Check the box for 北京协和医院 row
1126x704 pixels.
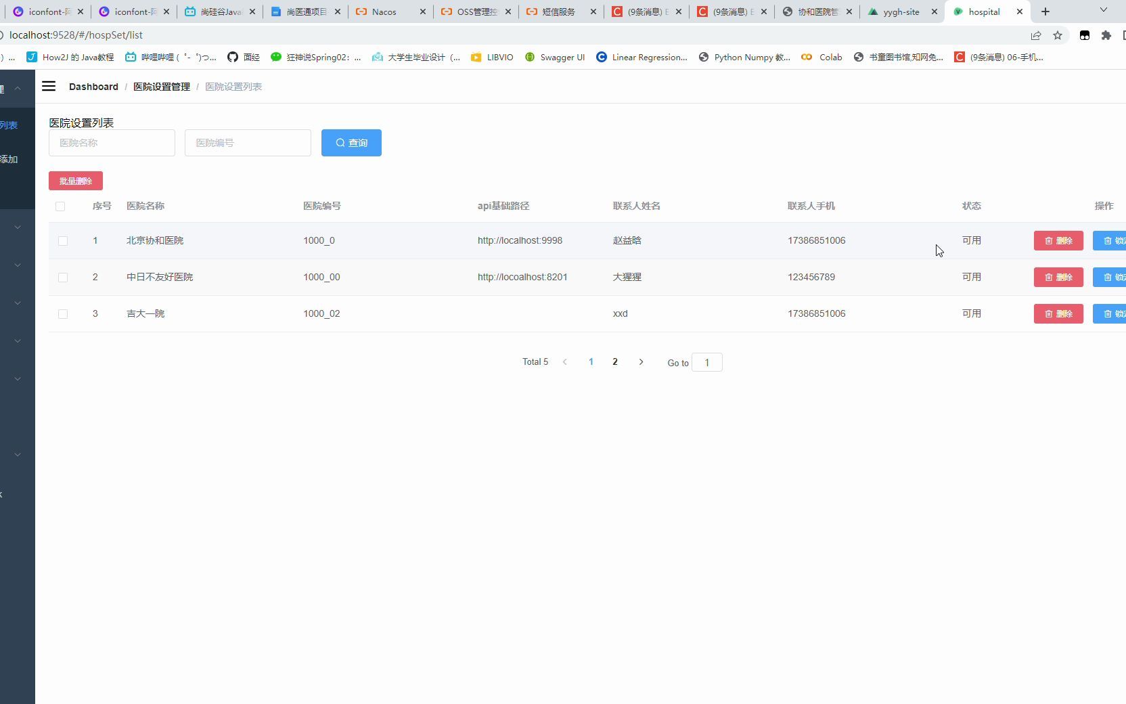(x=63, y=241)
